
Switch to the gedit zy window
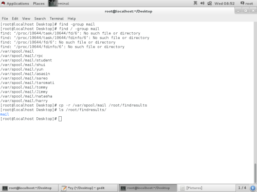[x=88, y=188]
